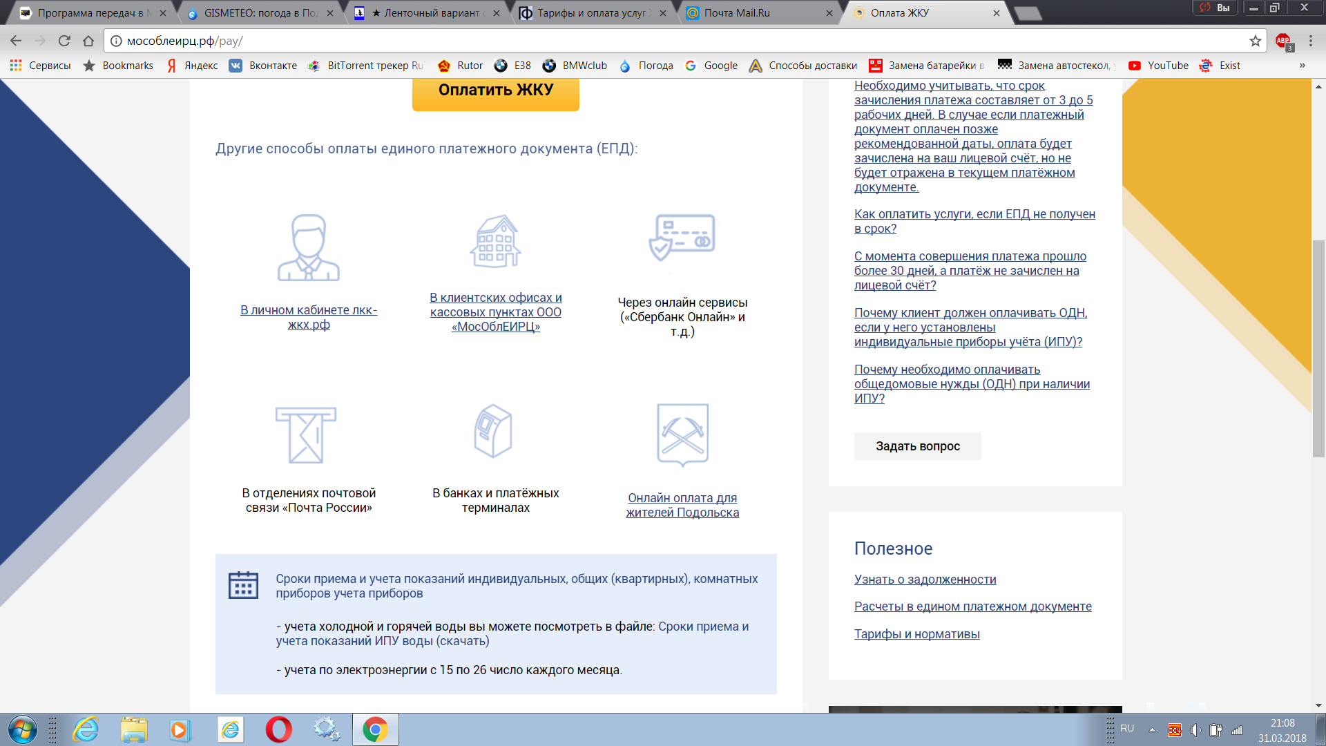Click the page vertical scrollbar thumb
The image size is (1326, 746).
[1318, 349]
